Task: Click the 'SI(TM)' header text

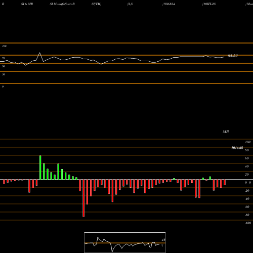Action: (x=96, y=4)
